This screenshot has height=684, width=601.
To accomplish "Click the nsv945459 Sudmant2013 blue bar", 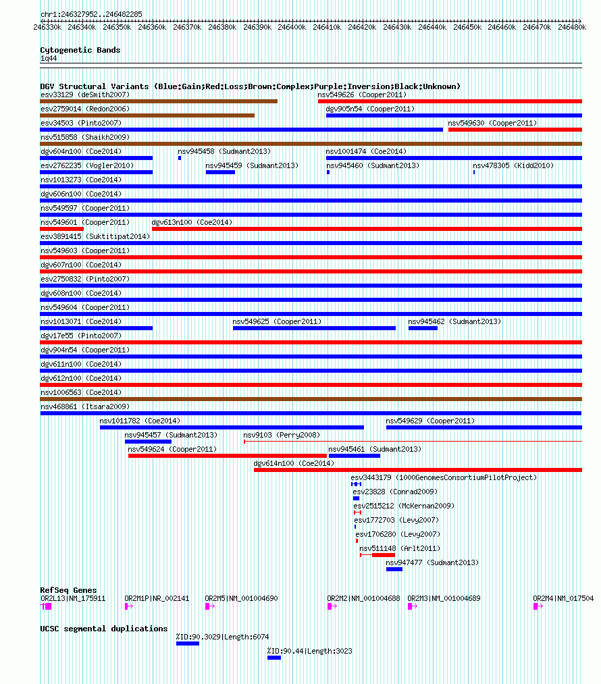I will (x=220, y=172).
